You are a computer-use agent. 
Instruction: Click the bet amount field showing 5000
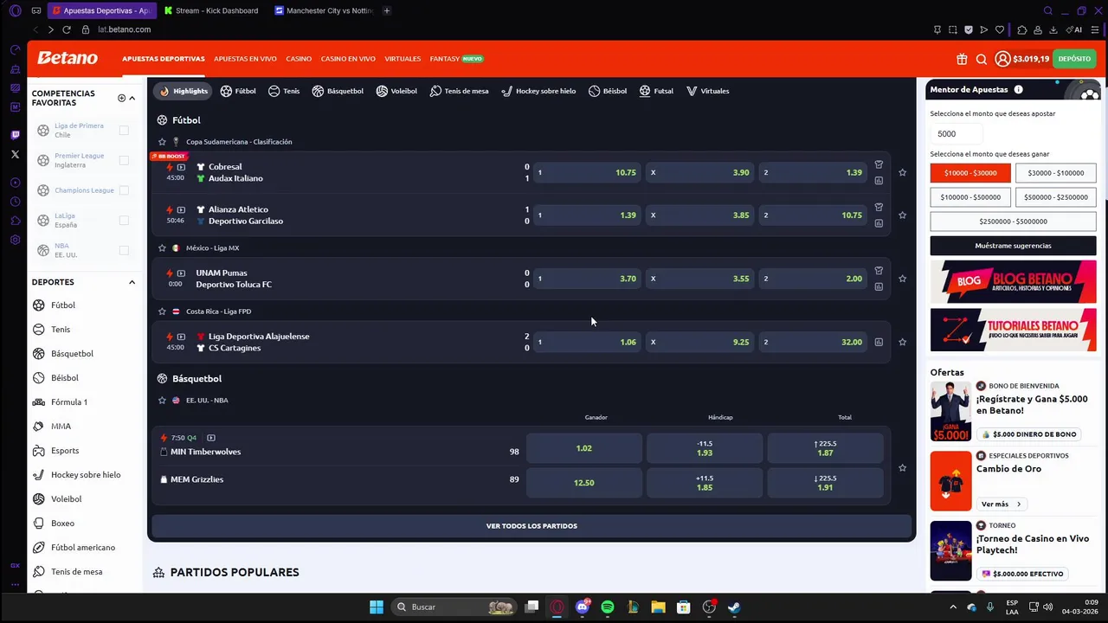pyautogui.click(x=957, y=134)
